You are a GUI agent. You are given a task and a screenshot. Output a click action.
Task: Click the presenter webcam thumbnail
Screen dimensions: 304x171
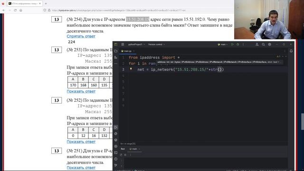click(x=269, y=19)
